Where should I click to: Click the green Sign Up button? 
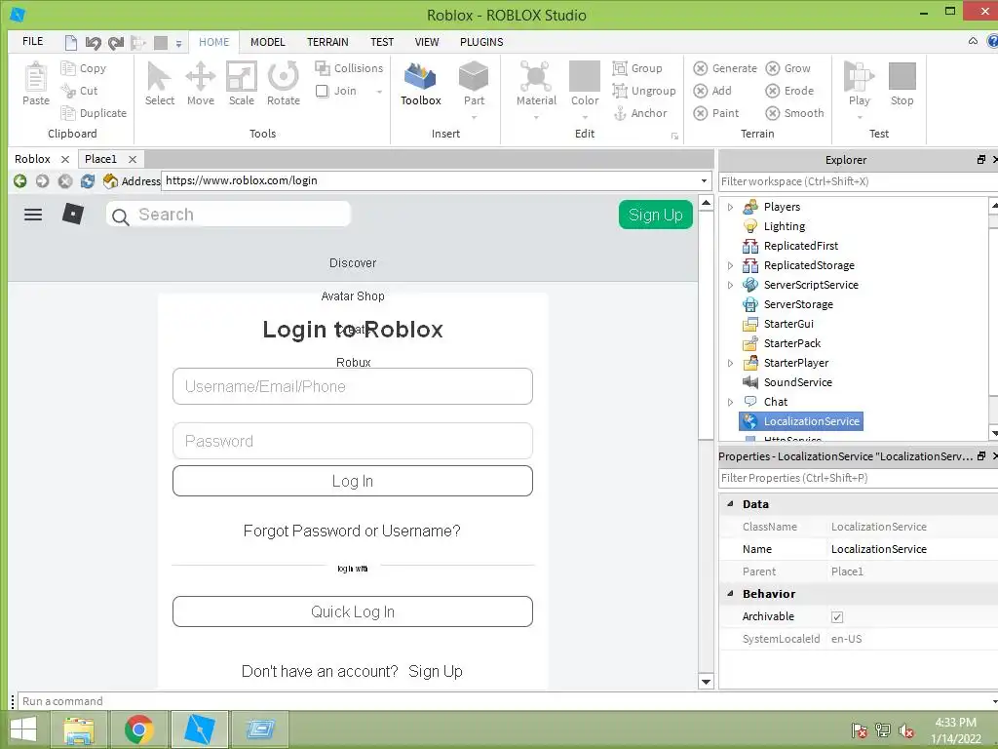656,215
